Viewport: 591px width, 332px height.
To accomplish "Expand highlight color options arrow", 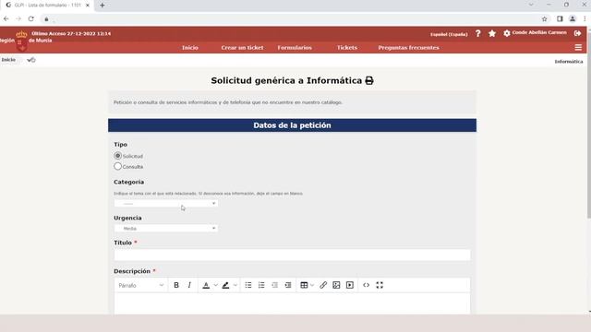I will tap(235, 285).
